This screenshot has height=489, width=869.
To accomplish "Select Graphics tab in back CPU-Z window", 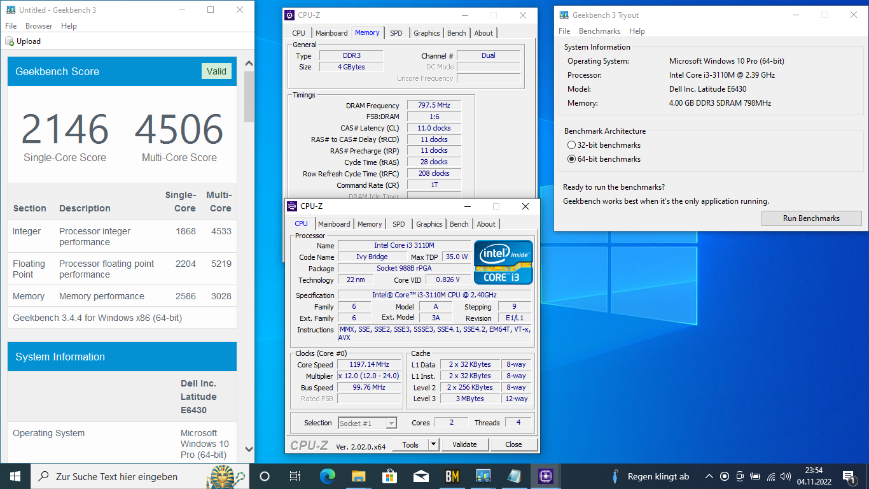I will (x=427, y=33).
